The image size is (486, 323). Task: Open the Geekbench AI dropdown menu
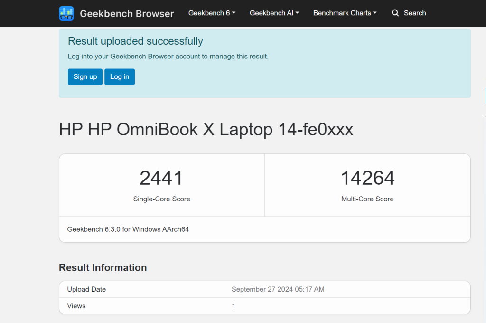click(274, 13)
